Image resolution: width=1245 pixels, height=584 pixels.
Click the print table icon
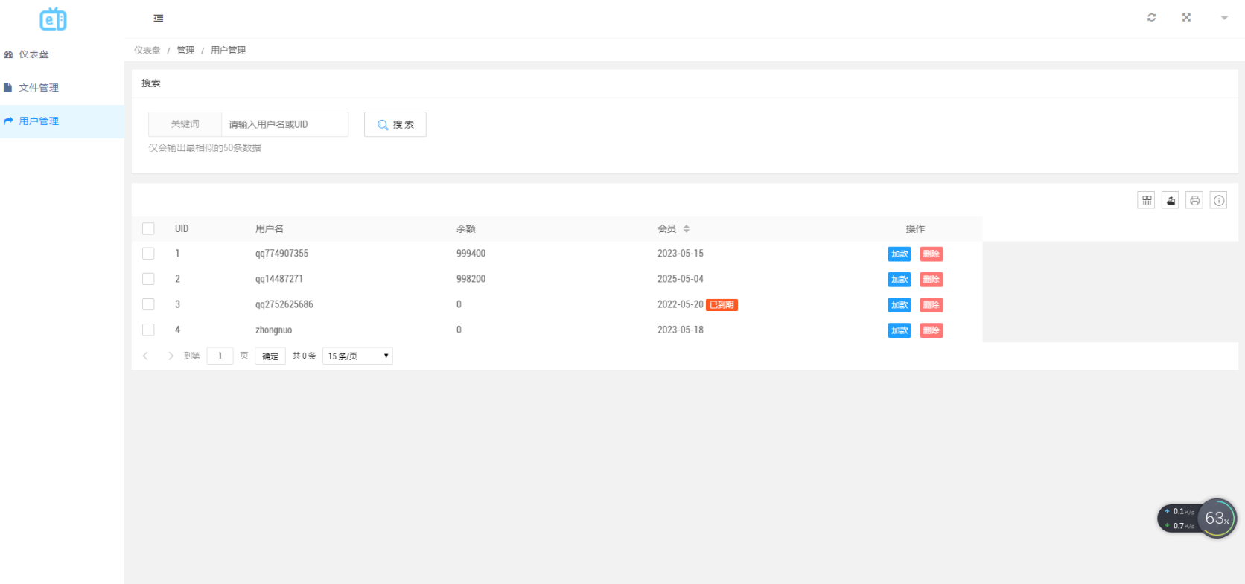[1194, 200]
